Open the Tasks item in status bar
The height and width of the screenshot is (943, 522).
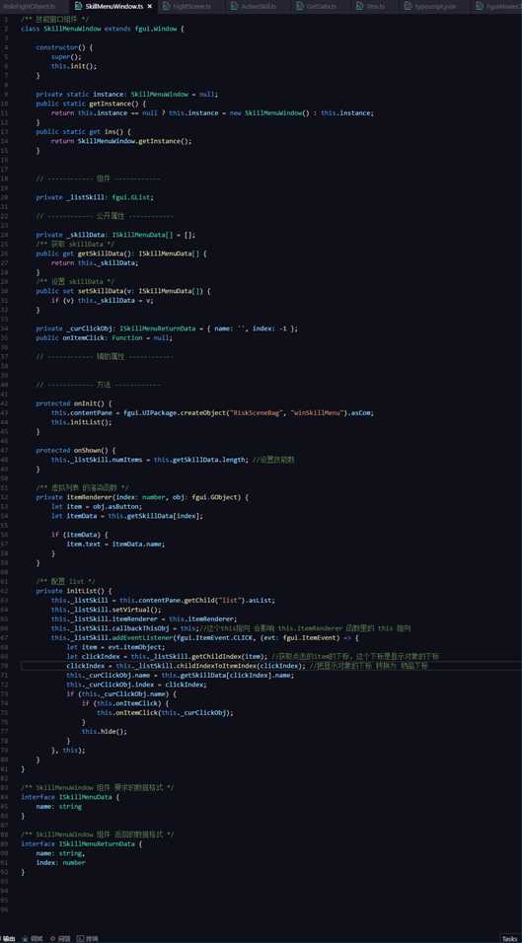509,938
